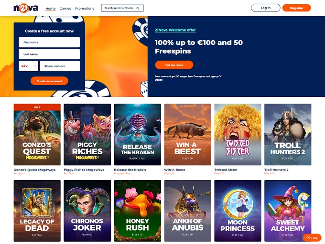The width and height of the screenshot is (325, 244).
Task: Focus the First name field
Action: click(x=49, y=42)
